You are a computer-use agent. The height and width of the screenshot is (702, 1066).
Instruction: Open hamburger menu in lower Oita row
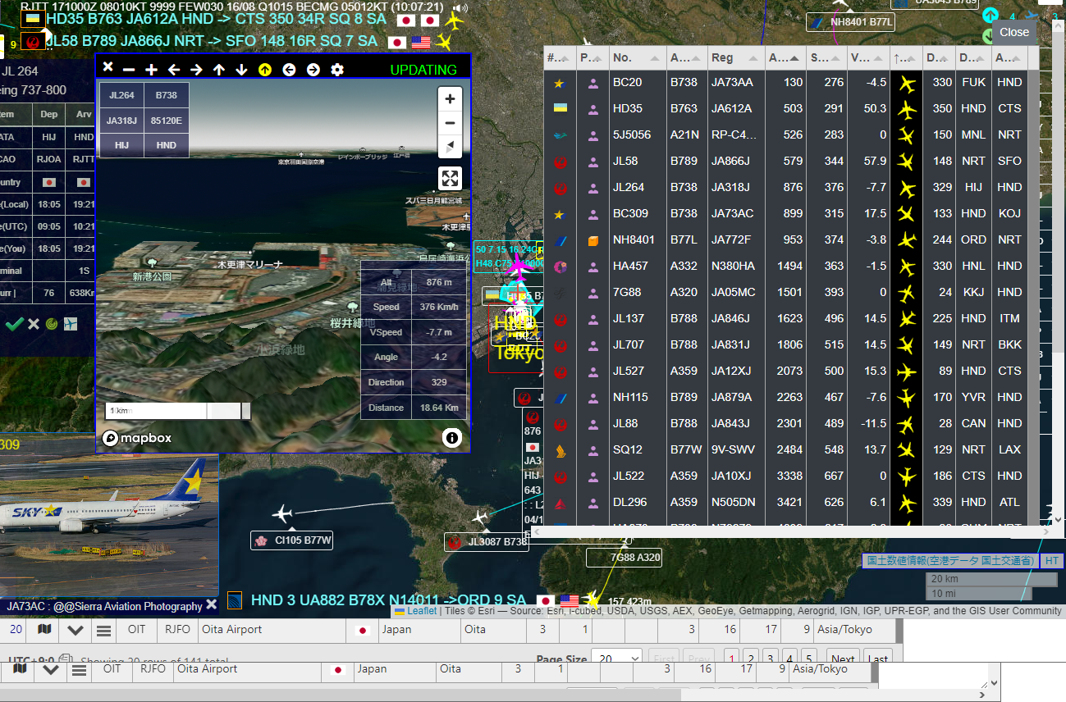[x=79, y=669]
